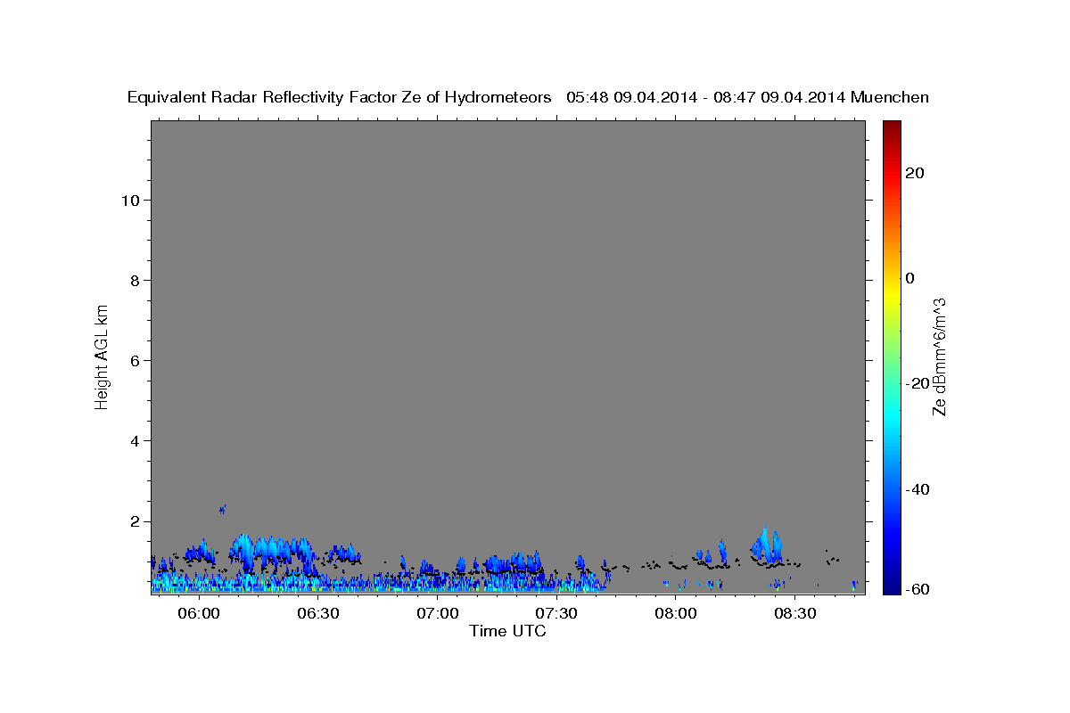Click the height tick label '2'
The height and width of the screenshot is (713, 1070).
pyautogui.click(x=134, y=520)
